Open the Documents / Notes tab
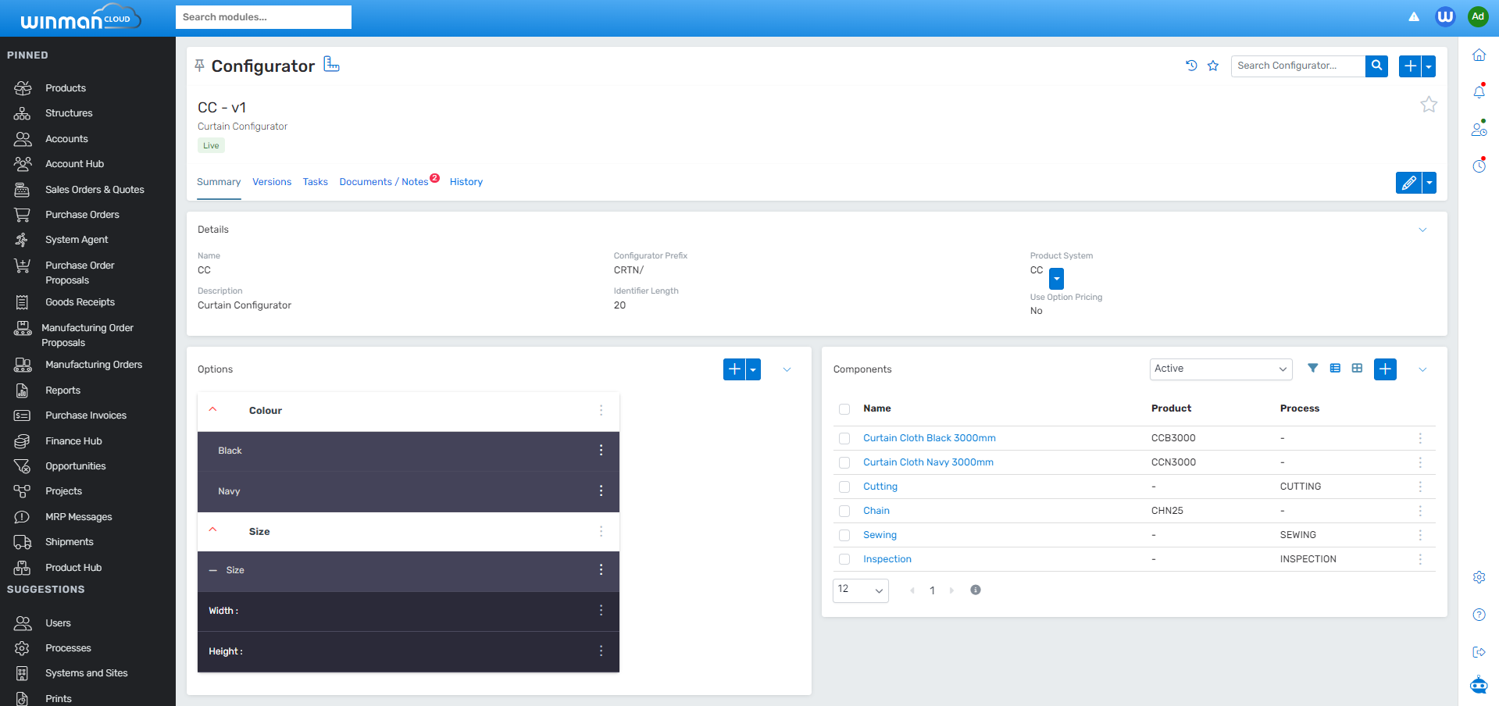The image size is (1499, 706). pyautogui.click(x=384, y=182)
